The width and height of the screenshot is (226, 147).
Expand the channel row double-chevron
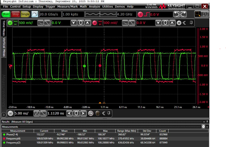(x=184, y=23)
